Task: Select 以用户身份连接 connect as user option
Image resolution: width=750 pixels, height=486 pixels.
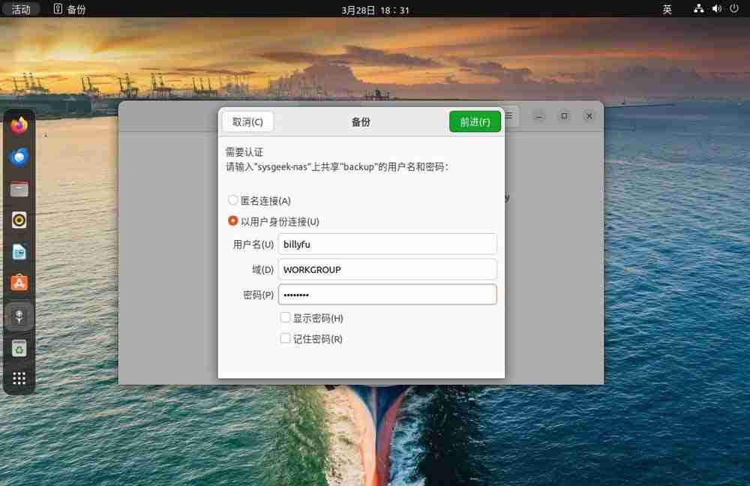Action: point(232,221)
